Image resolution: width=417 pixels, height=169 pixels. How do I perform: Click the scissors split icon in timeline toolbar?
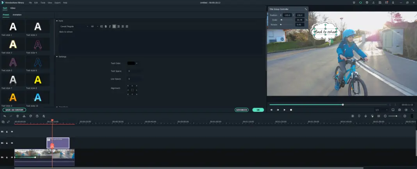click(24, 116)
